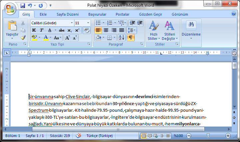Click the Office button
240x142 pixels.
tap(10, 9)
